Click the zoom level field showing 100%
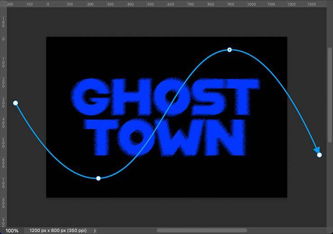Viewport: 333px width, 234px height. [x=12, y=230]
